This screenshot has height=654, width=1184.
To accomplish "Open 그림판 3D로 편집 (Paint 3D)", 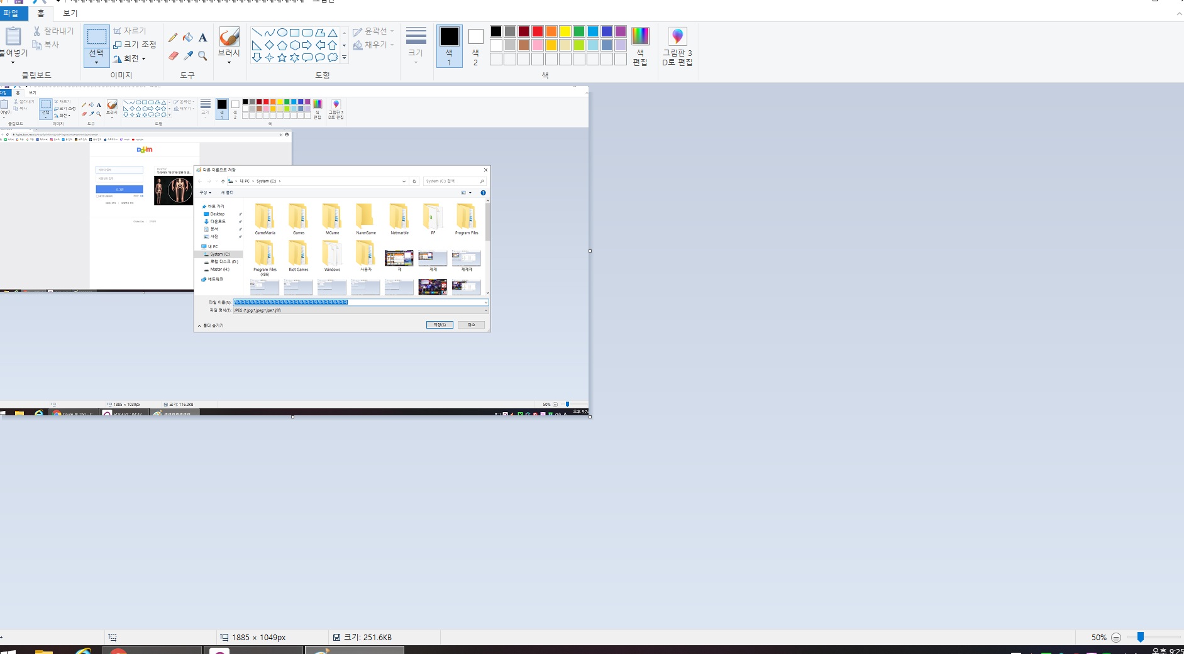I will [x=677, y=46].
